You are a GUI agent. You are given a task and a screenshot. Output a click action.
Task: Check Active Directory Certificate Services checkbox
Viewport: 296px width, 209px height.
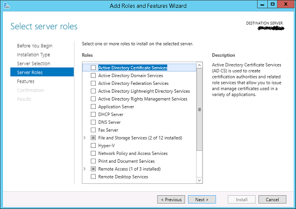(93, 68)
